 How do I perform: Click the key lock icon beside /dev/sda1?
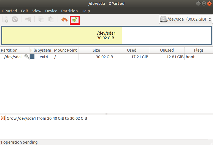[x=27, y=57]
